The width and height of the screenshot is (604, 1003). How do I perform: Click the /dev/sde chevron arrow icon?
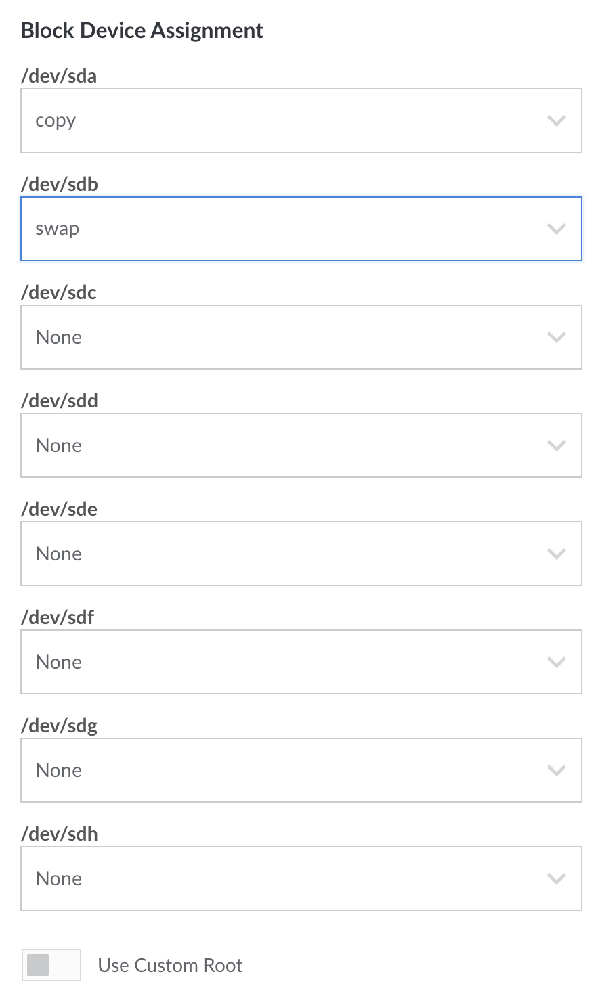[x=556, y=554]
